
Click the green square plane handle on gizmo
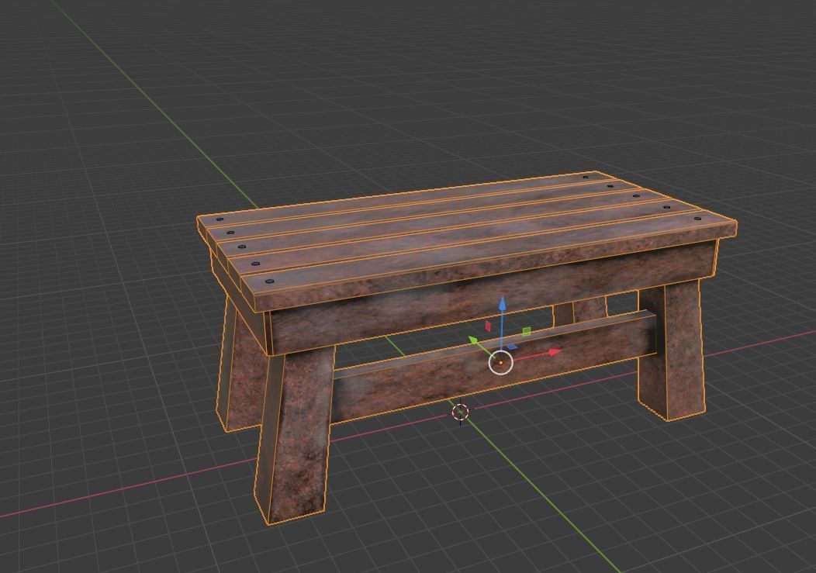tap(526, 331)
